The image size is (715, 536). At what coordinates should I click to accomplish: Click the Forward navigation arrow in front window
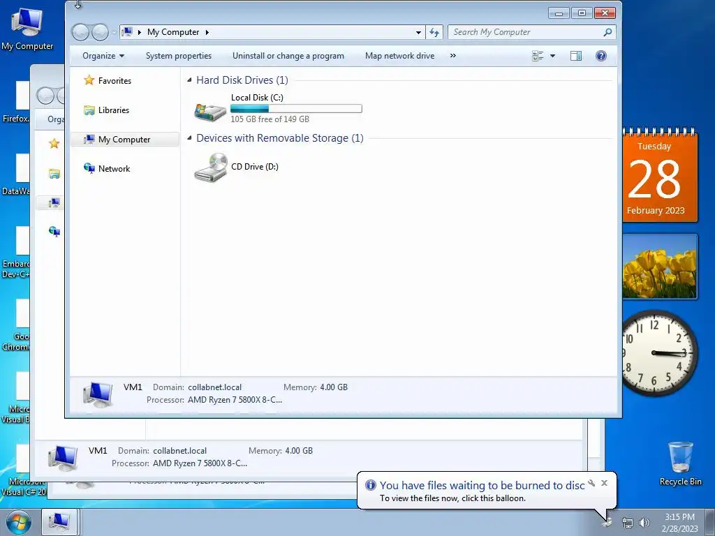100,32
